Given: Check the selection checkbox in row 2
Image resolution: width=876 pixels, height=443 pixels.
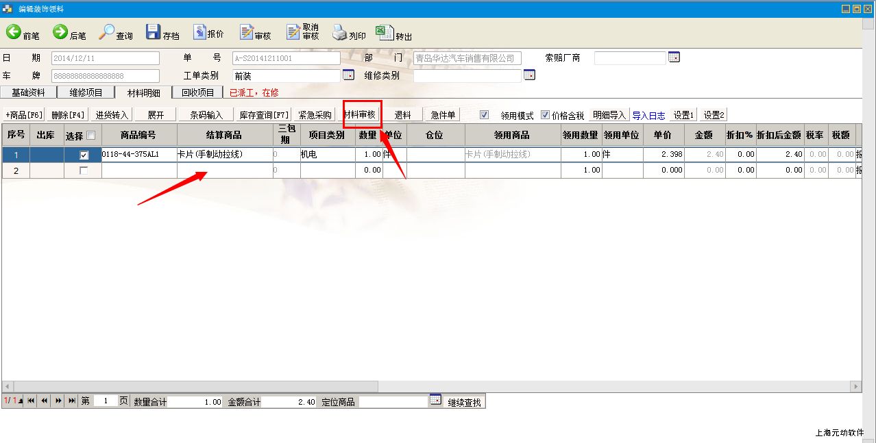Looking at the screenshot, I should click(84, 170).
